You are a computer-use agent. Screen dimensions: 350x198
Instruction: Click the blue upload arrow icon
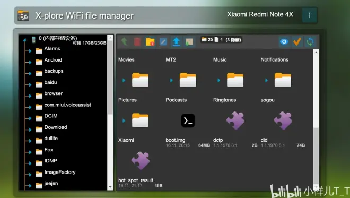177,42
